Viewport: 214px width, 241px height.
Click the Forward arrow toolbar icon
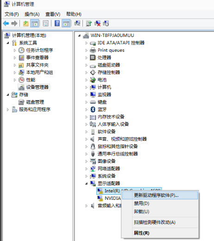14,24
